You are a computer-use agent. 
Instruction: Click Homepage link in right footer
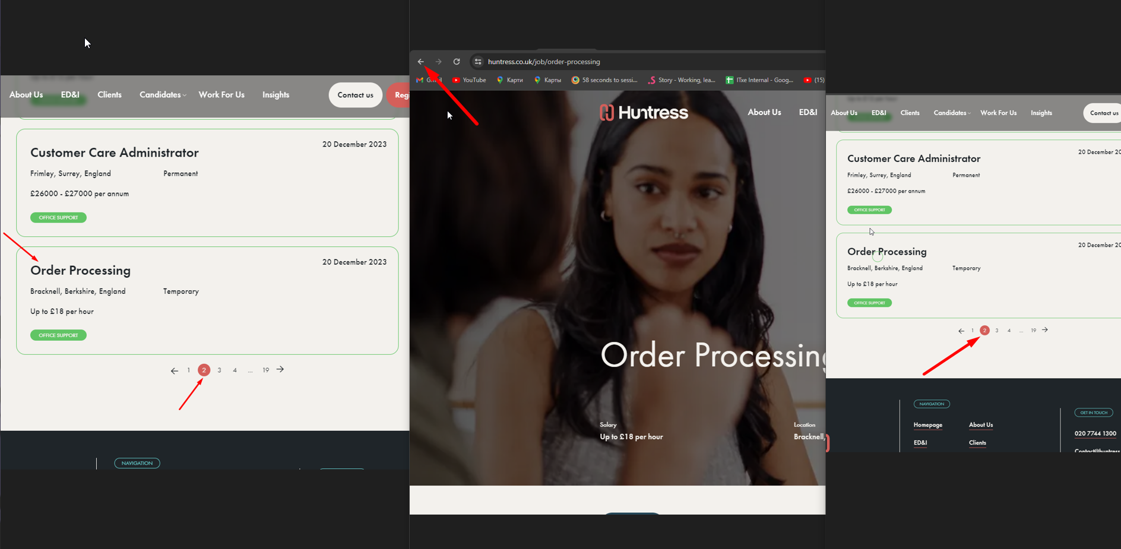928,425
